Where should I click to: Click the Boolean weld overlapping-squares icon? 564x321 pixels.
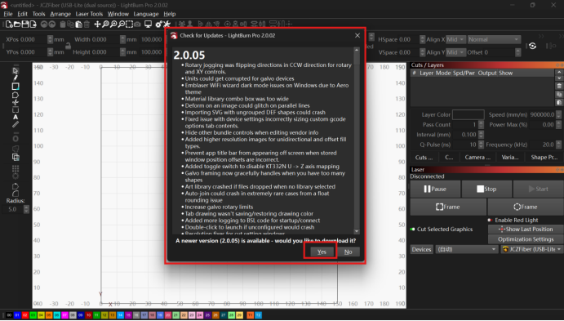click(16, 158)
